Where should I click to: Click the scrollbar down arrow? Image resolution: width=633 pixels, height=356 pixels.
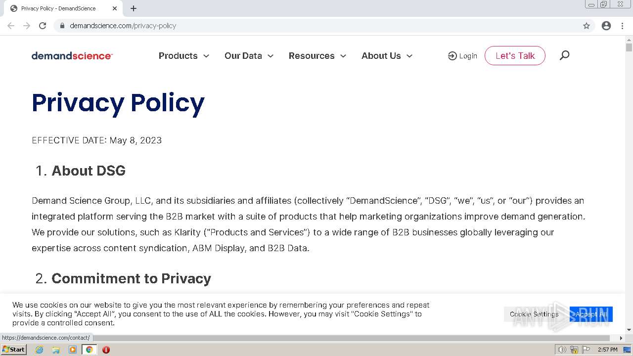[629, 330]
